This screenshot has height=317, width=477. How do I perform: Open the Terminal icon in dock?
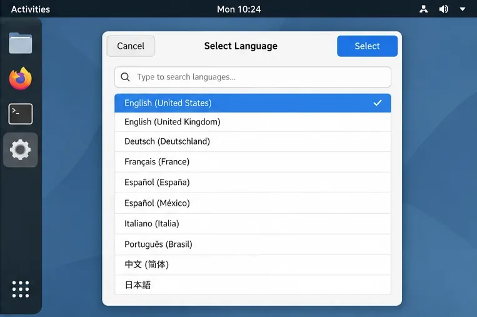coord(21,114)
